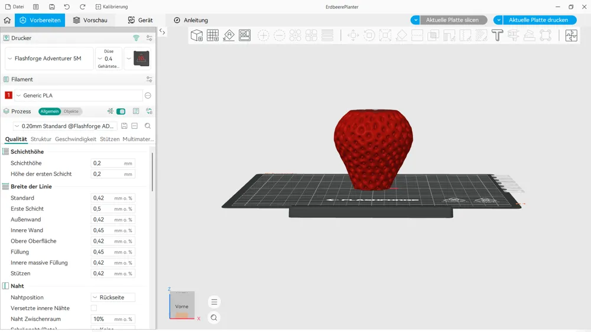Click the WiFi connection icon

136,38
